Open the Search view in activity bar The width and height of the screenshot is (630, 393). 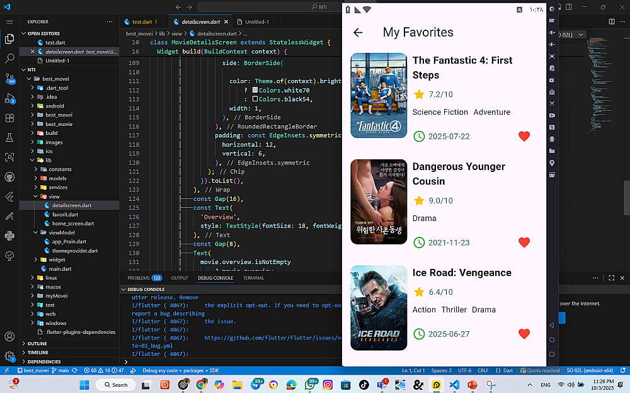pos(9,59)
